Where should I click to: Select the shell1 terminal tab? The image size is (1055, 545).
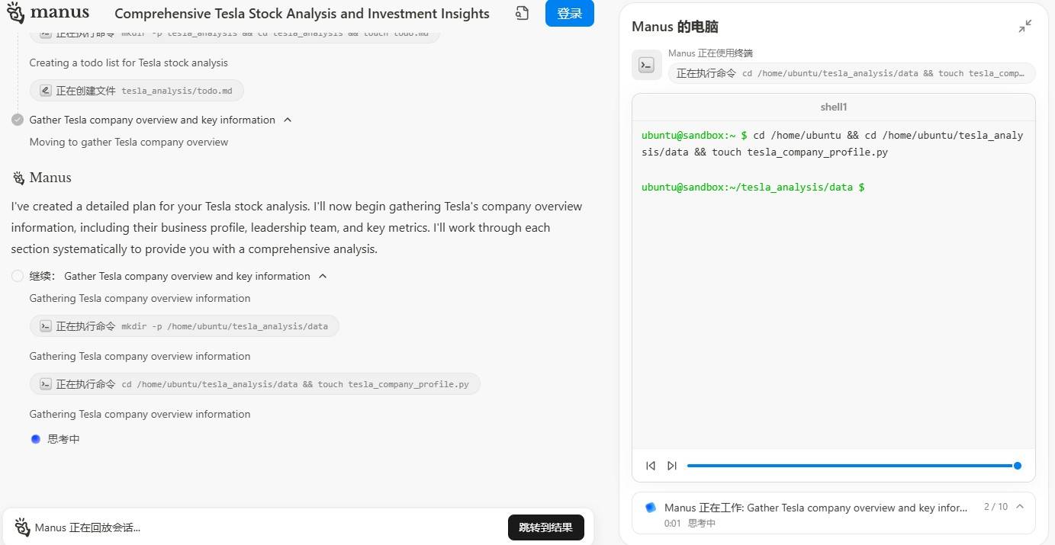(833, 107)
